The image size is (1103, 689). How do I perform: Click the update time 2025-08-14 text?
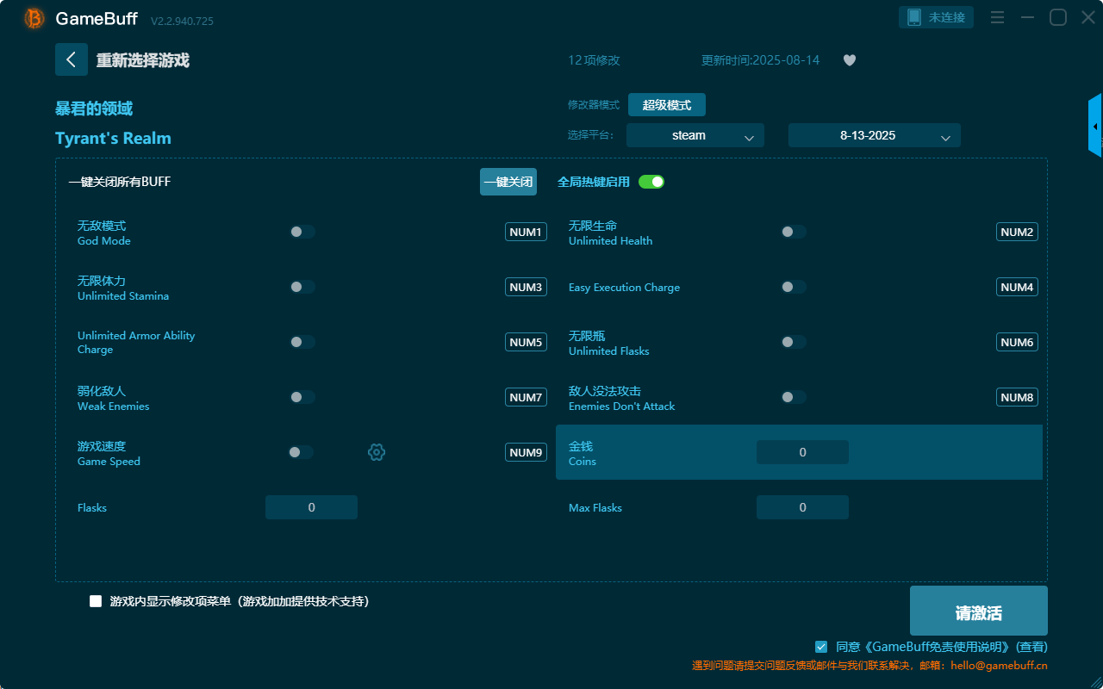coord(761,60)
